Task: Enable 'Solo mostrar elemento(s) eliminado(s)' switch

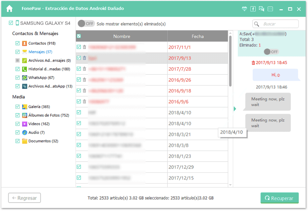Action: 86,24
